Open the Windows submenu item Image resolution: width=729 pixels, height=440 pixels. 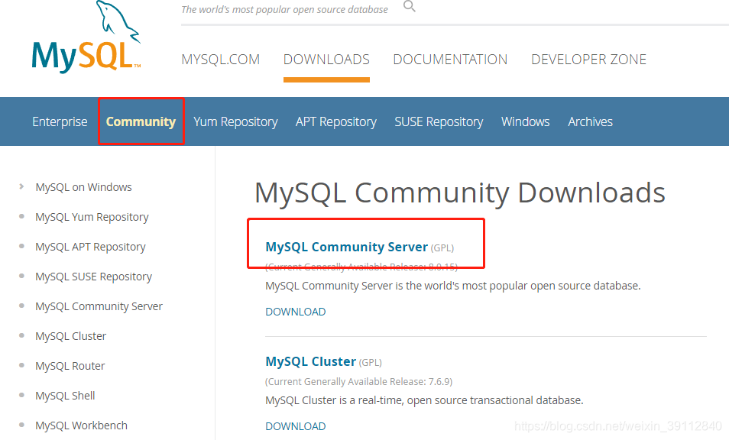tap(526, 121)
